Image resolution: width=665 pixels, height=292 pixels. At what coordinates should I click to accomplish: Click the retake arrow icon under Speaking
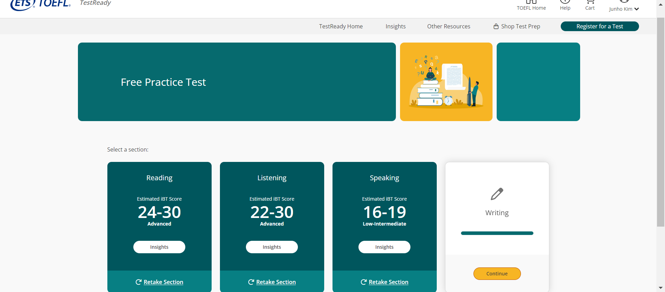click(364, 282)
